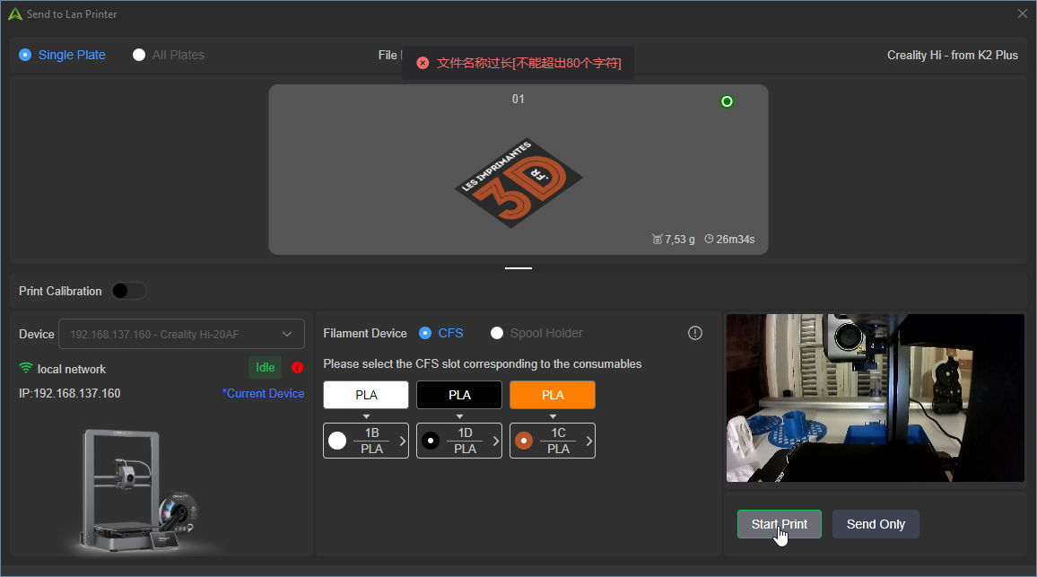Click the wifi local network icon
Viewport: 1037px width, 577px height.
coord(26,368)
